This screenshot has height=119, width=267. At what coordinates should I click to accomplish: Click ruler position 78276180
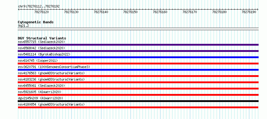[220, 12]
